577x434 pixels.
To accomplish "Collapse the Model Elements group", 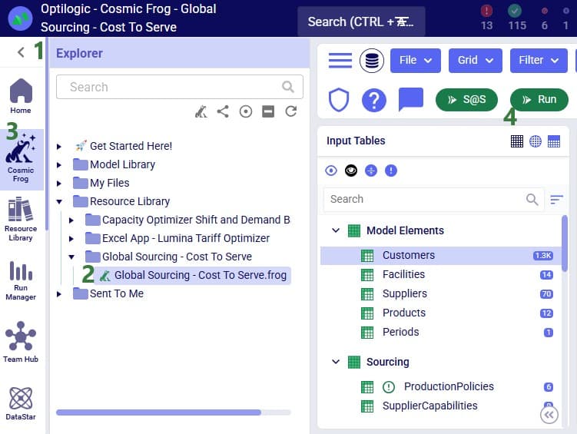I will (x=336, y=230).
